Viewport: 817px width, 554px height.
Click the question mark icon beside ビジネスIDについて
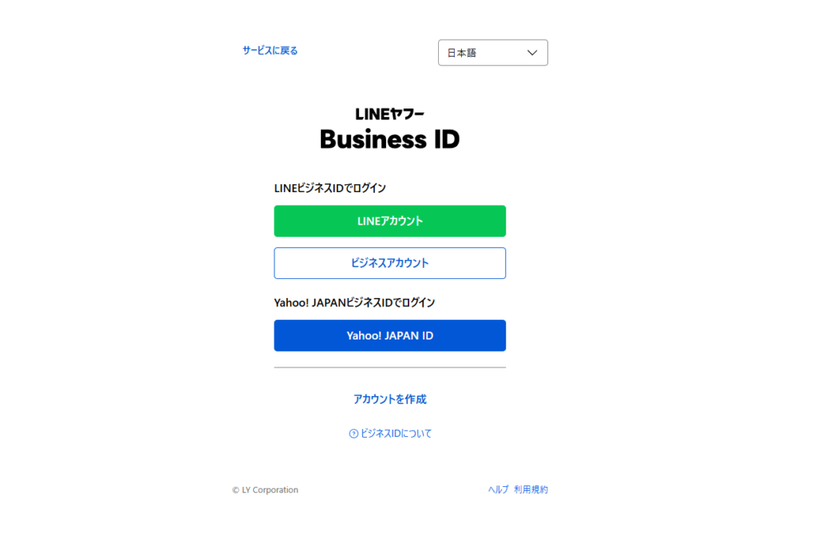[x=353, y=434]
